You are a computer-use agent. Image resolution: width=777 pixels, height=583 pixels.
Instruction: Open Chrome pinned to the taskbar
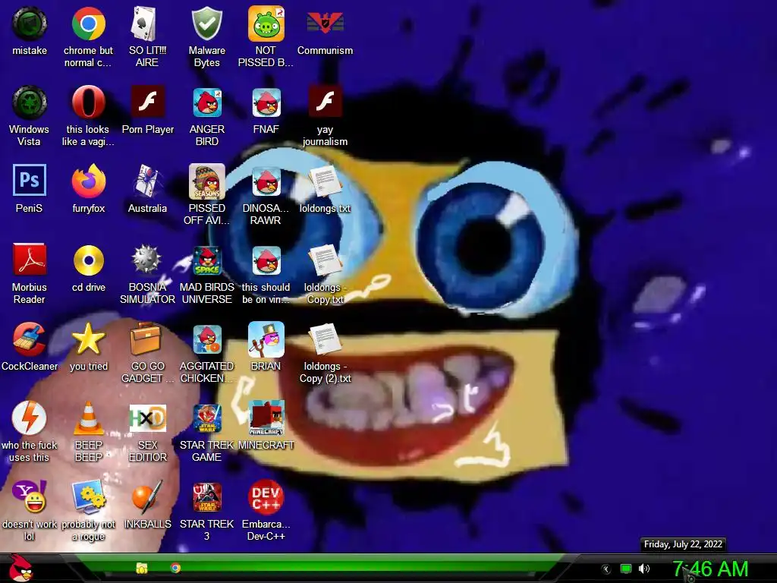point(175,568)
